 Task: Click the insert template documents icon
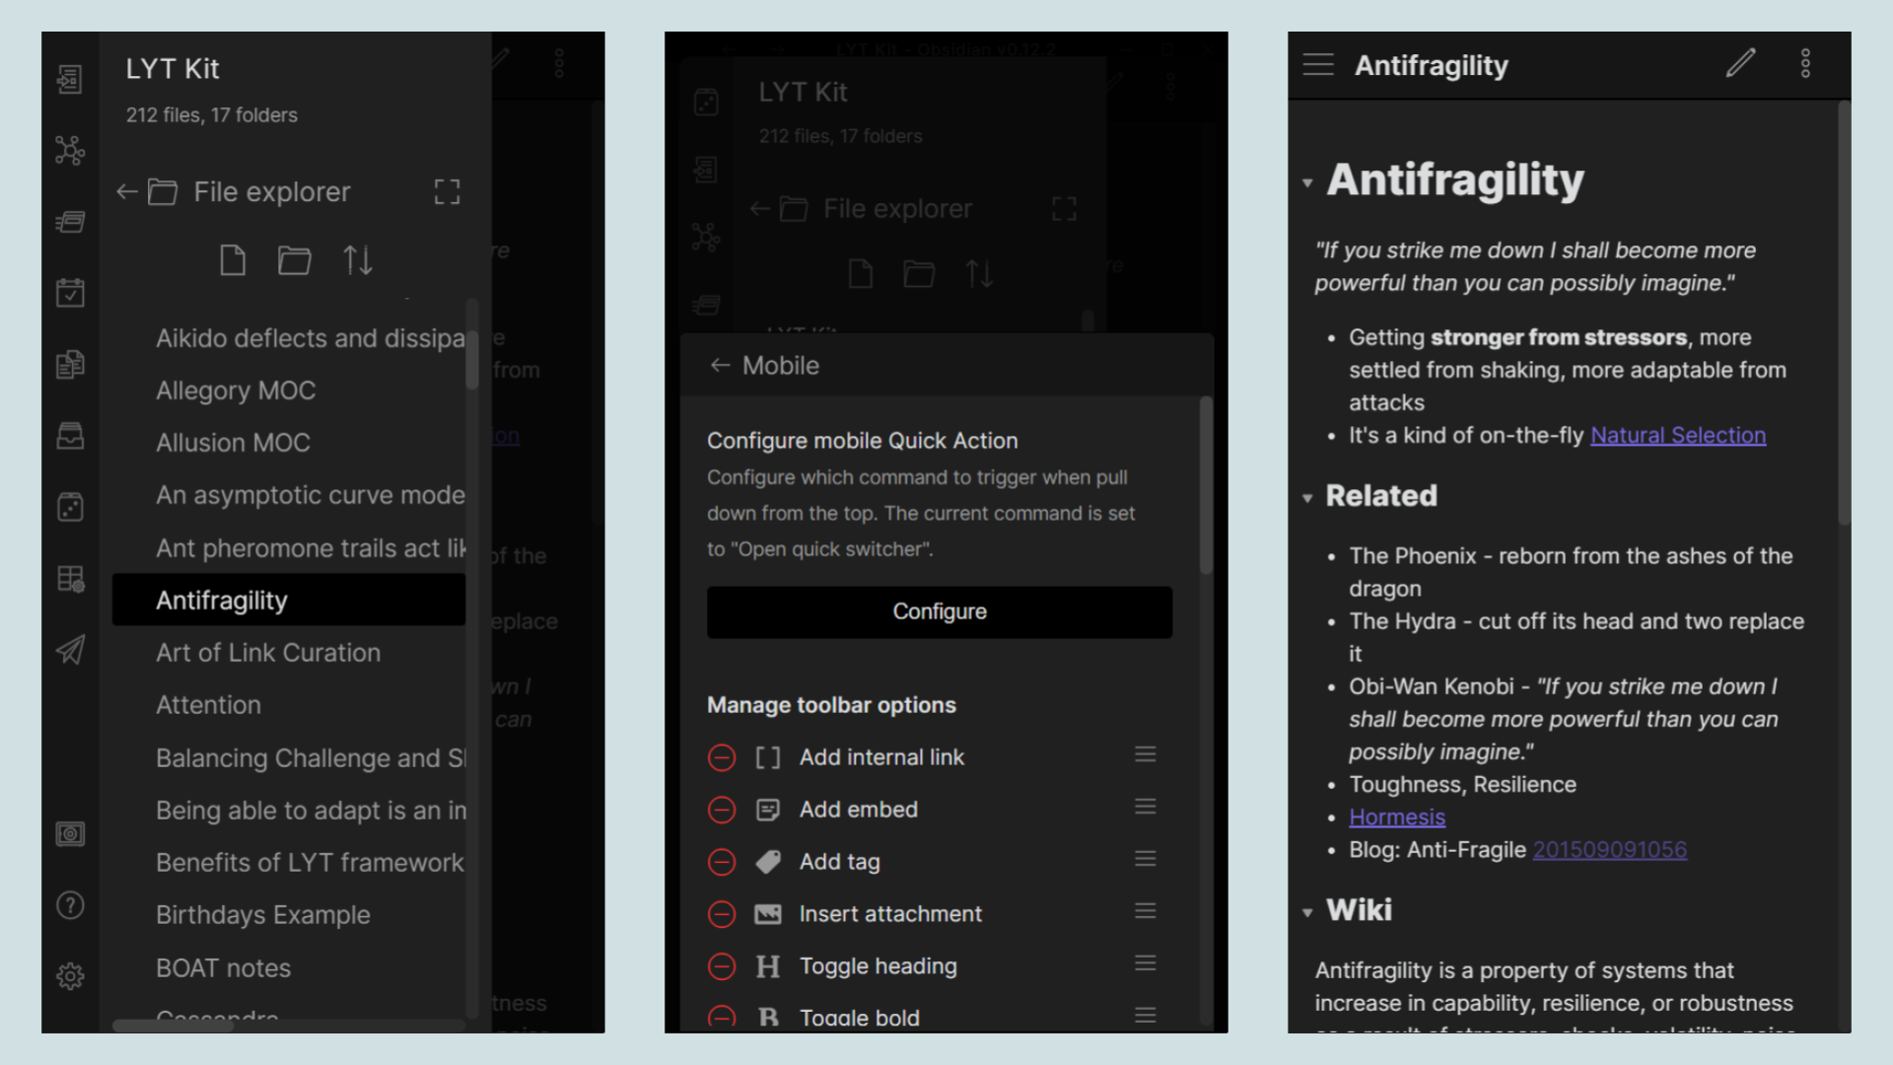point(70,364)
